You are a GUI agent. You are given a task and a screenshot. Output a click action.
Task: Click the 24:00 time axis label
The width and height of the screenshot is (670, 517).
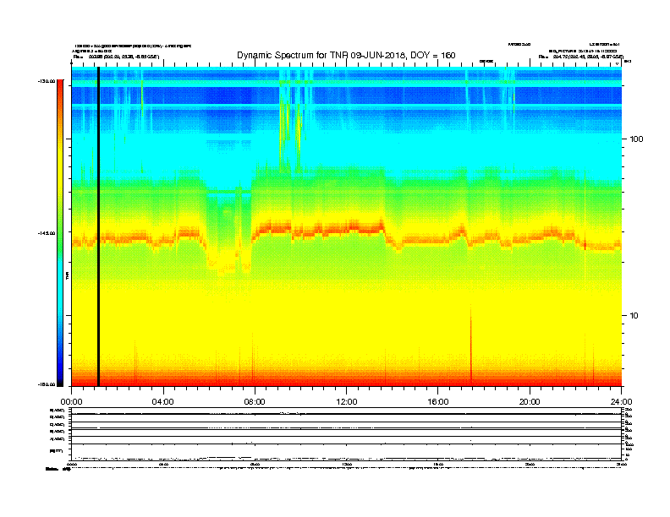click(621, 402)
